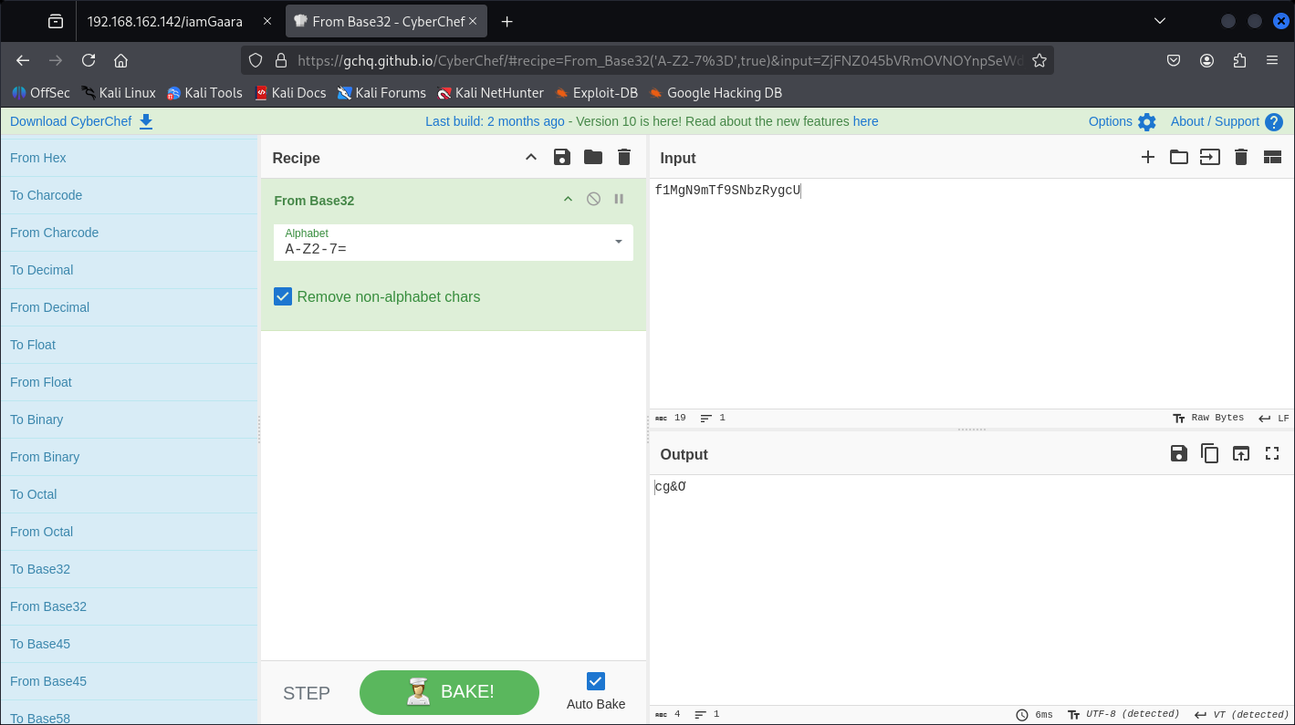The image size is (1295, 725).
Task: Clear input and output trash icon
Action: click(1241, 157)
